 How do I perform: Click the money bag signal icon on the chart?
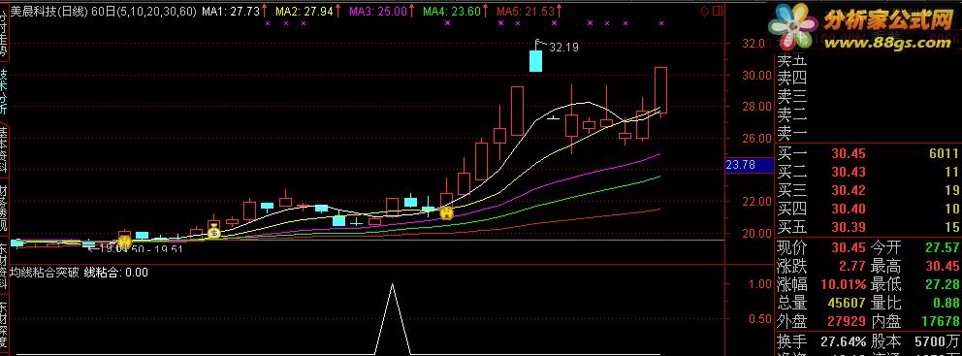213,233
